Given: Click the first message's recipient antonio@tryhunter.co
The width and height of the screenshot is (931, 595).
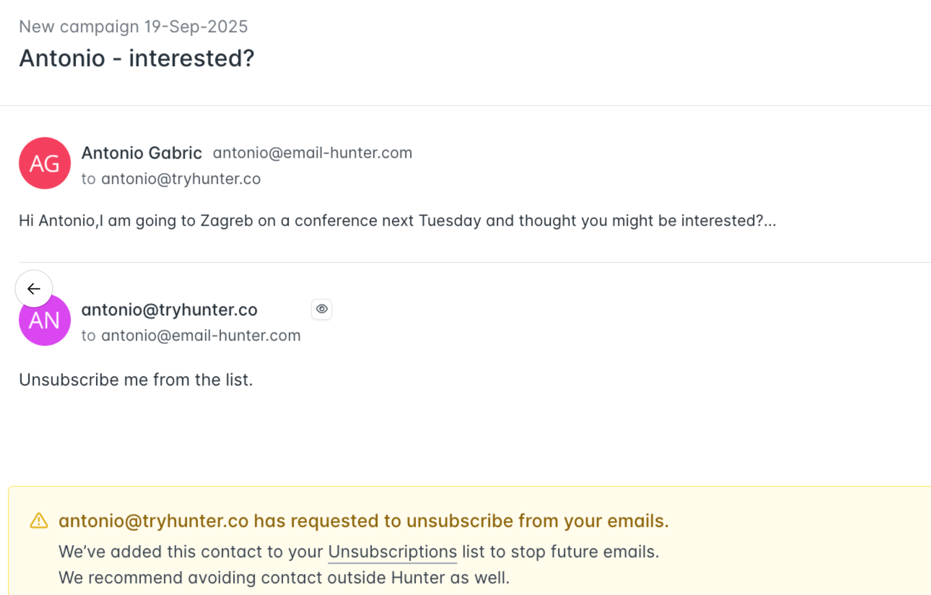Looking at the screenshot, I should point(181,179).
